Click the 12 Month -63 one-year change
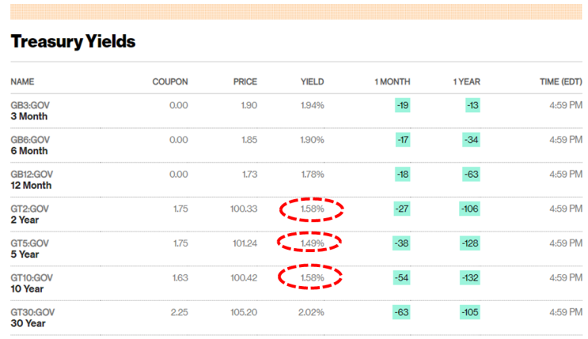Viewport: 588px width, 339px height. [472, 174]
